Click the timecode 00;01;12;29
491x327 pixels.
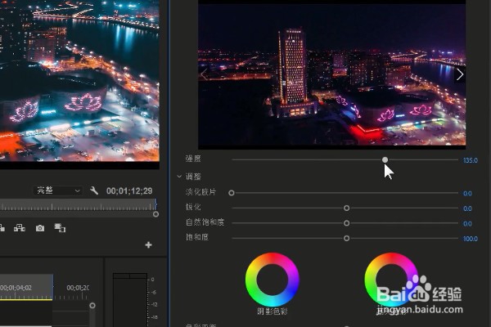point(129,190)
